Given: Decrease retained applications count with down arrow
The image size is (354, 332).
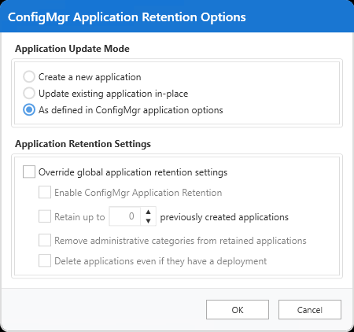Looking at the screenshot, I should 148,221.
